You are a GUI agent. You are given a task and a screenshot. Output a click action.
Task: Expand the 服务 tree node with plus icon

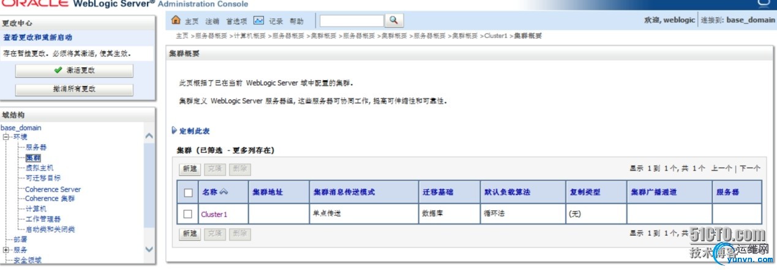click(x=6, y=250)
